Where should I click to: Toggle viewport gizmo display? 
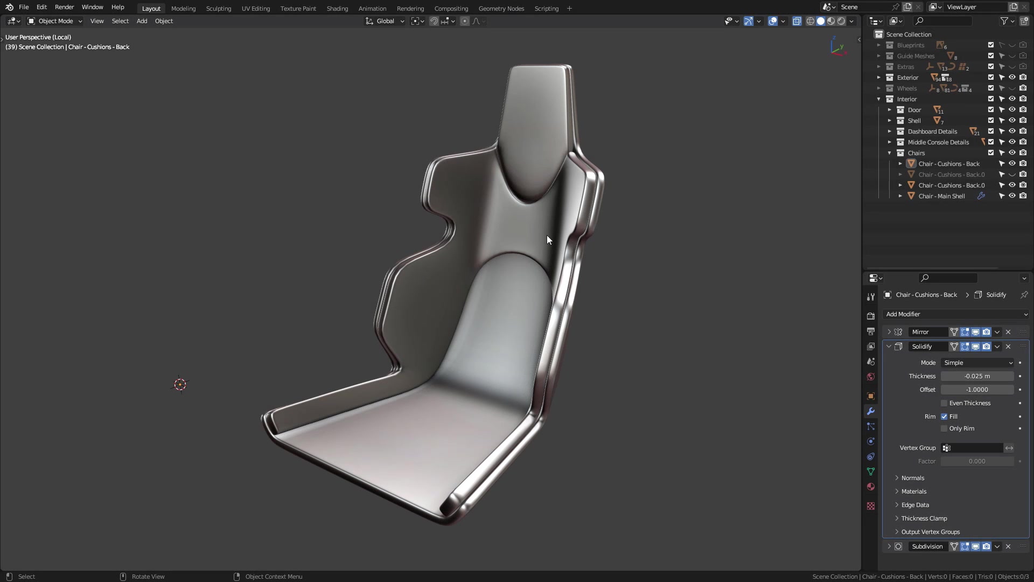[749, 21]
